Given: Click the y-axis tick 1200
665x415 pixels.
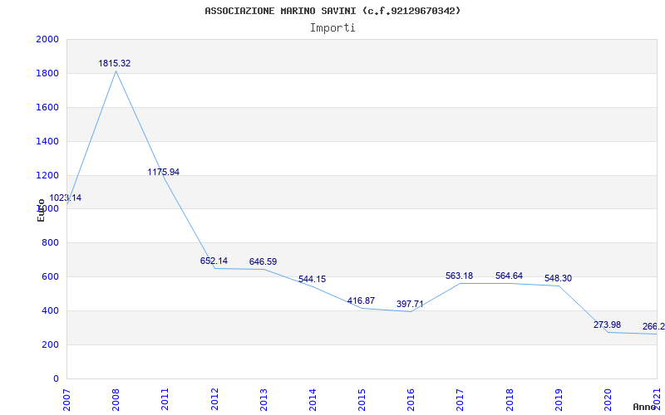Looking at the screenshot, I should (47, 175).
